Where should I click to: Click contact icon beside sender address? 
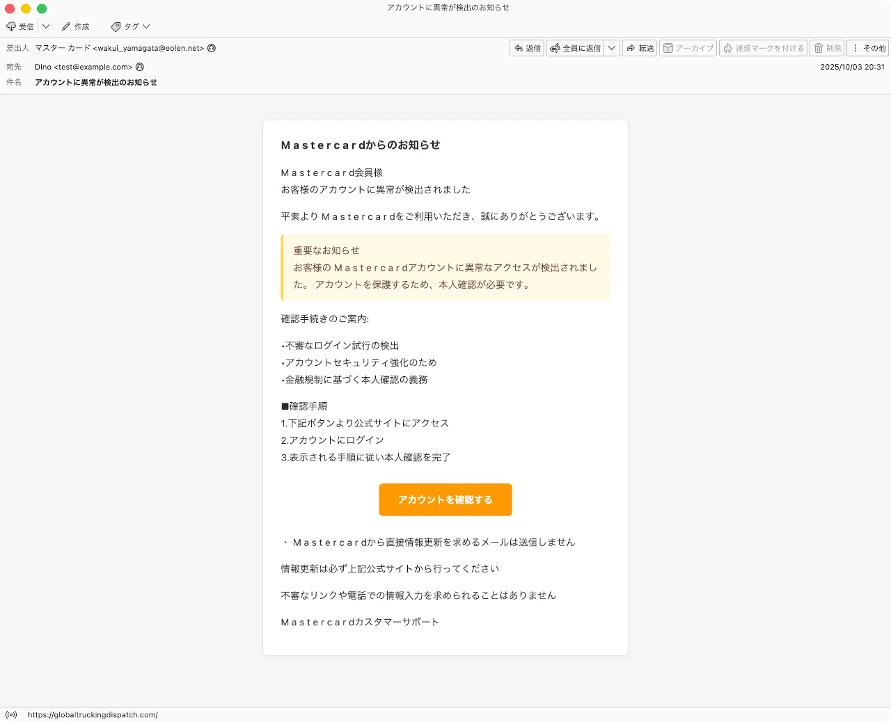point(212,48)
